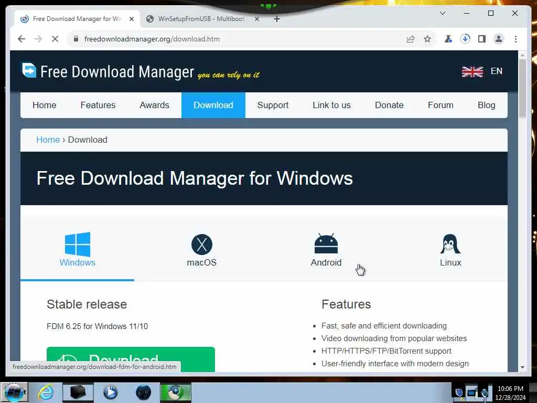The image size is (537, 403).
Task: Click the browser forward arrow
Action: (x=38, y=39)
